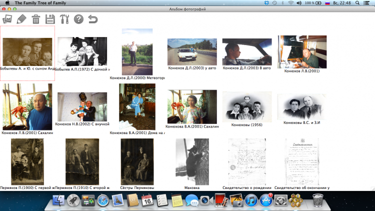Select the Конюхов Д.Л.(2003) В авто photo

(x=247, y=52)
